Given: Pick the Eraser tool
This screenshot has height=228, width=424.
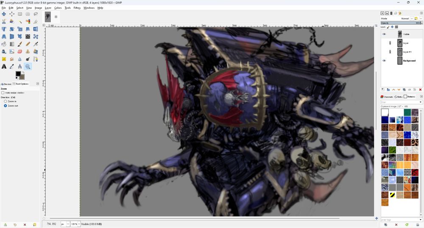Looking at the screenshot, I should (x=20, y=52).
